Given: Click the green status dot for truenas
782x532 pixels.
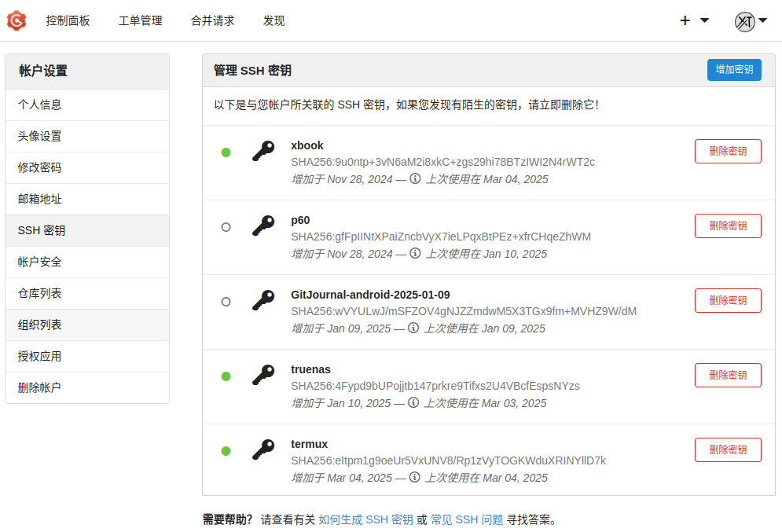Looking at the screenshot, I should click(226, 376).
